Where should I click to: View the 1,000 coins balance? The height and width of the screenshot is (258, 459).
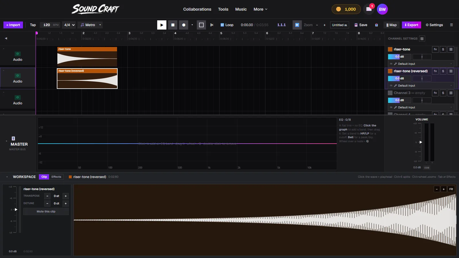(346, 9)
